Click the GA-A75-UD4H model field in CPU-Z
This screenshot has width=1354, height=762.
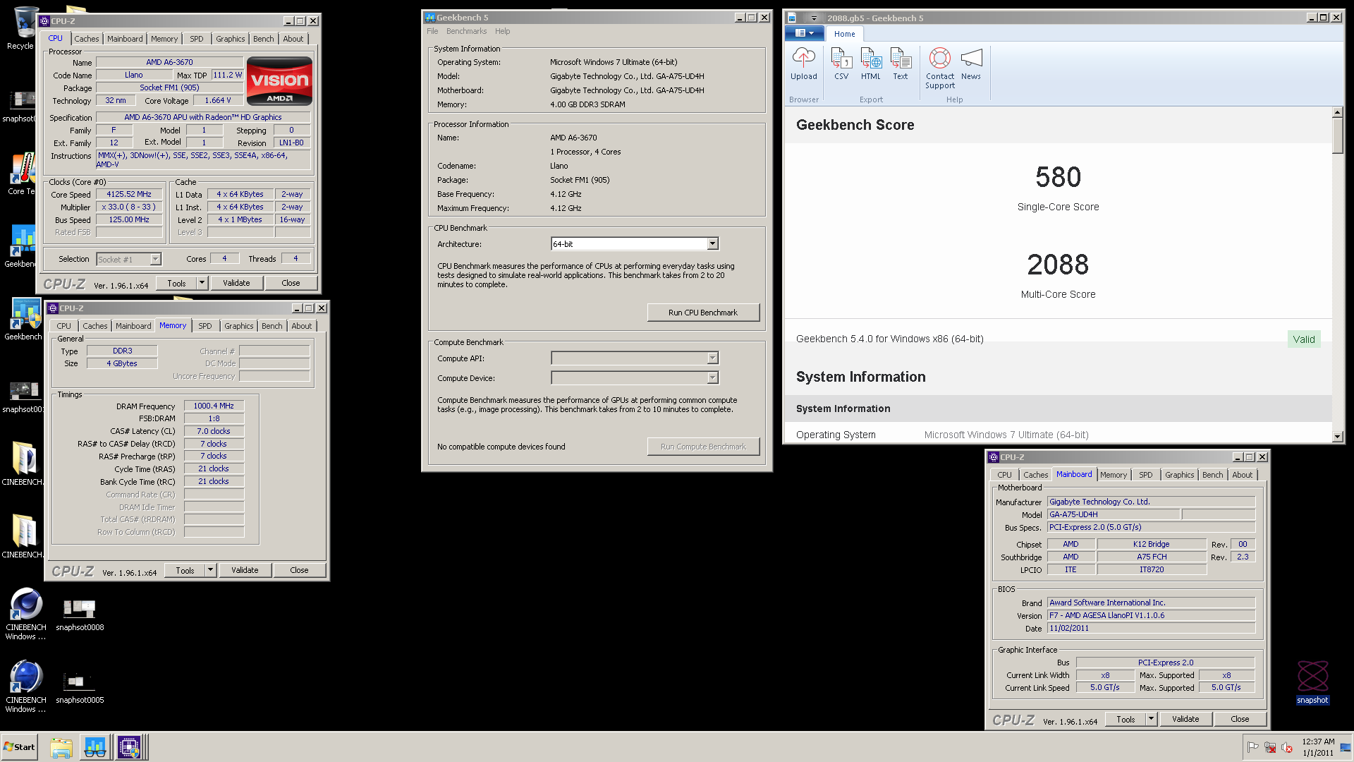tap(1113, 514)
